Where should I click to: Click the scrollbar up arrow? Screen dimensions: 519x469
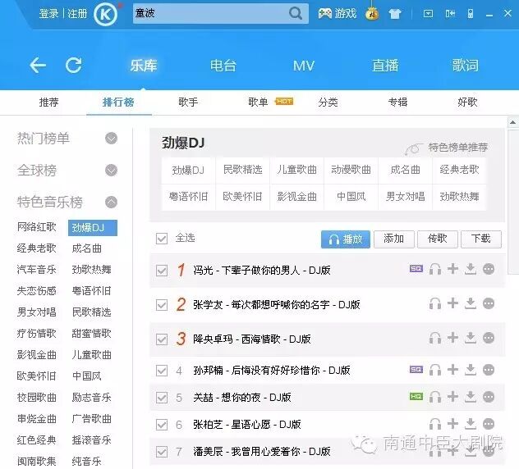tap(513, 123)
